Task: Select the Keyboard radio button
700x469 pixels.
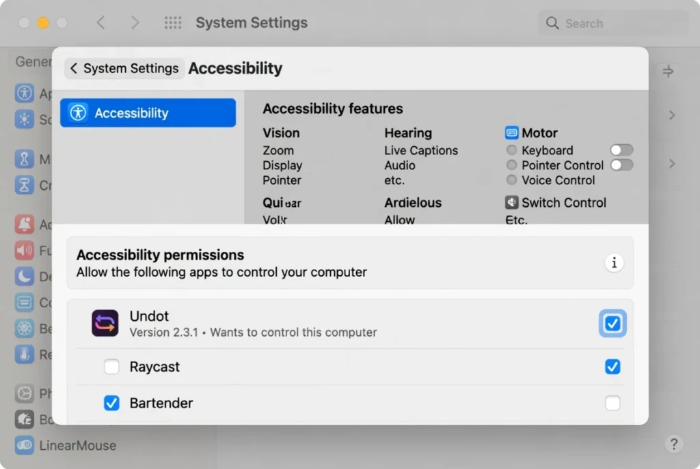Action: coord(511,150)
